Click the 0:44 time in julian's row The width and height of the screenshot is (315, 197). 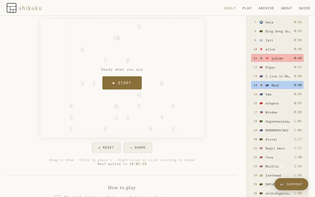click(x=298, y=58)
